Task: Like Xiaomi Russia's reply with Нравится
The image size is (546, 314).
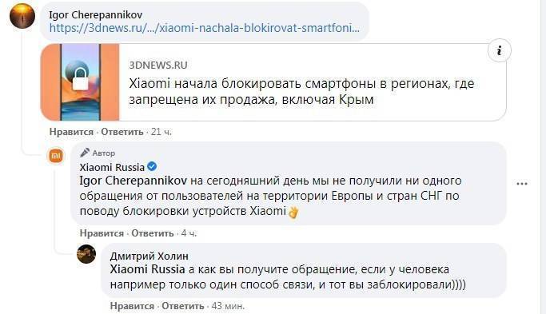Action: point(102,233)
